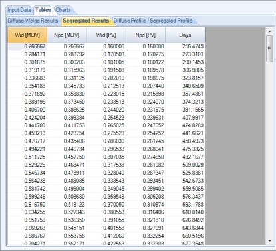Viewport: 276px width, 251px height.
Task: Select cell 0.529229 in Wid [MOV] column
Action: (x=27, y=165)
